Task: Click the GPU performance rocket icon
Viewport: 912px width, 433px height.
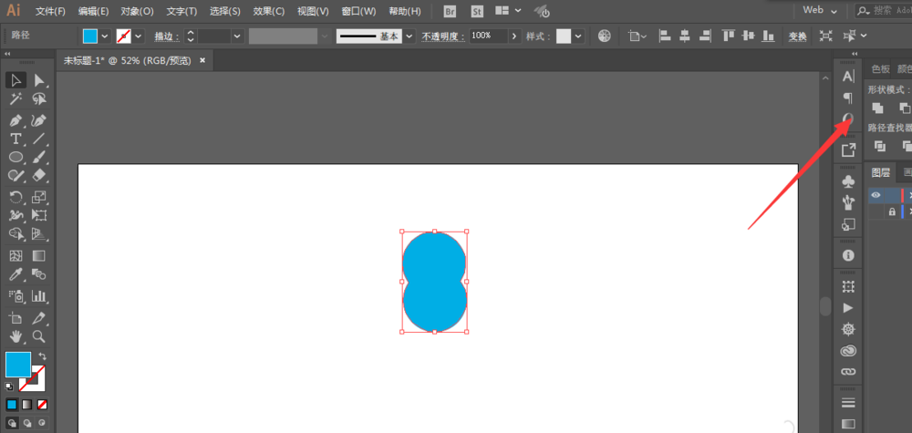Action: [542, 11]
